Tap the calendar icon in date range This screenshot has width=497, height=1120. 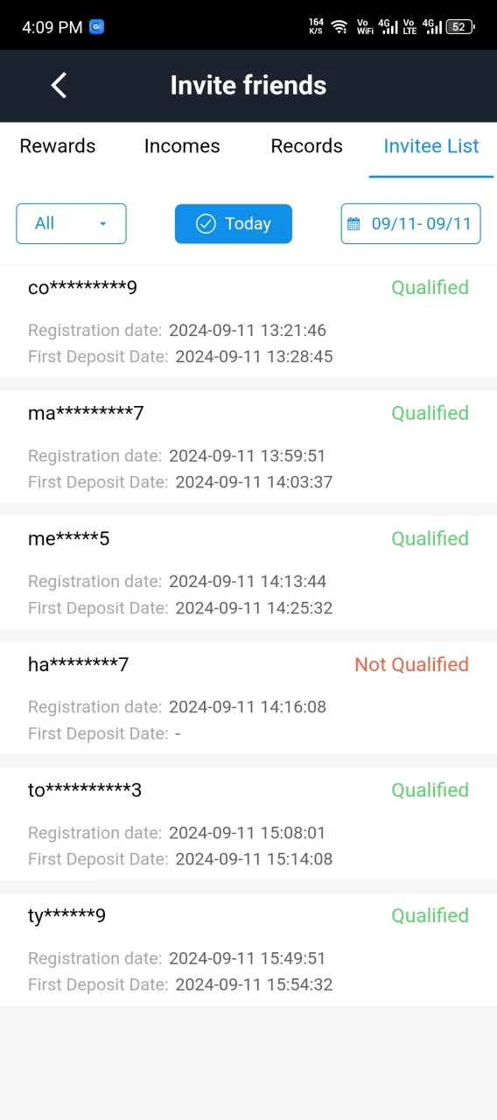tap(353, 224)
